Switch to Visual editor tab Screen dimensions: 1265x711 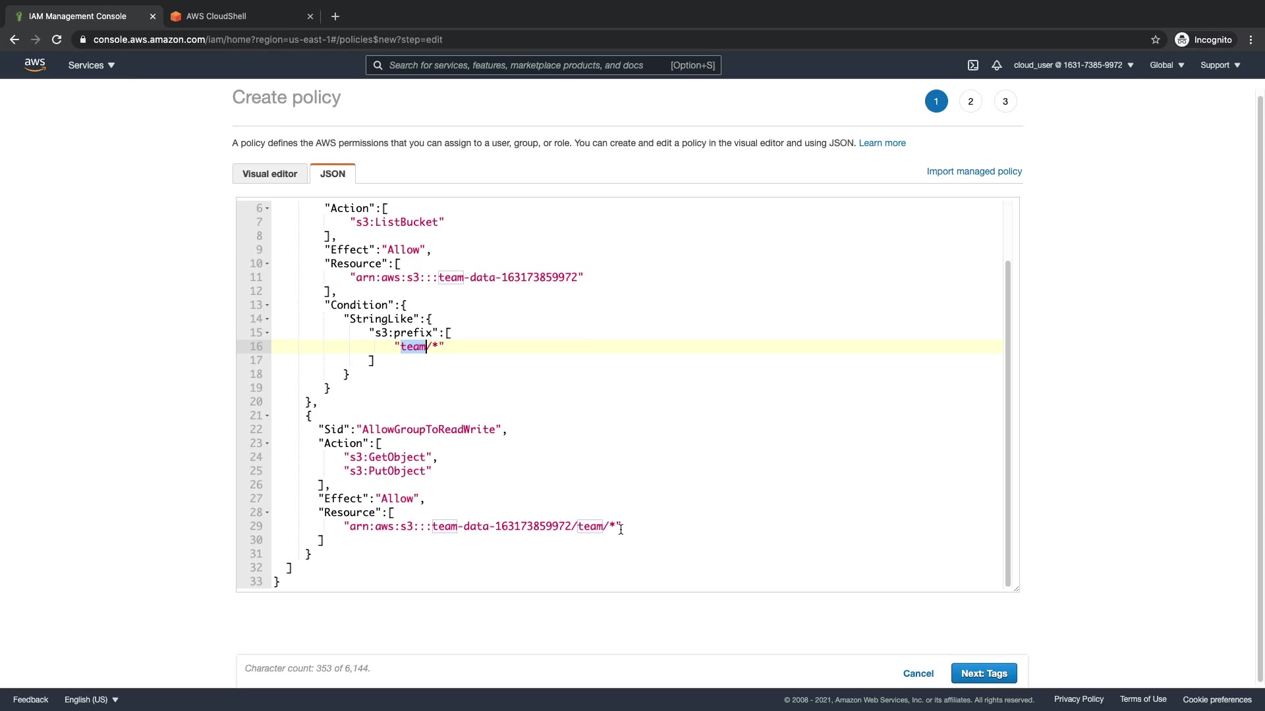pos(269,174)
